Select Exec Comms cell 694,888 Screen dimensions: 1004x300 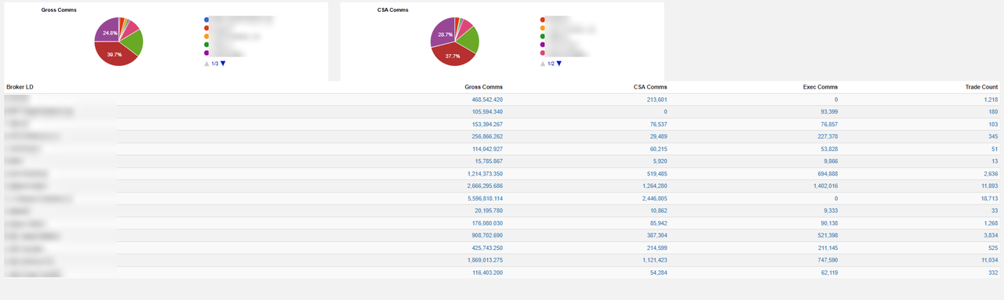(828, 174)
